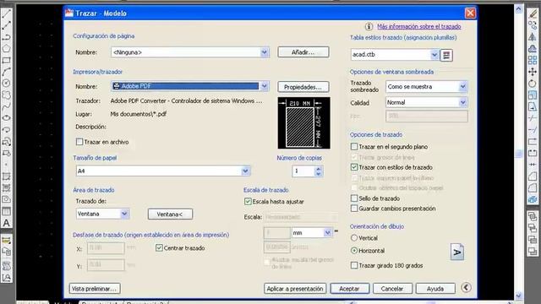Viewport: 541px width, 304px height.
Task: Click the Ventana< button
Action: pos(170,214)
